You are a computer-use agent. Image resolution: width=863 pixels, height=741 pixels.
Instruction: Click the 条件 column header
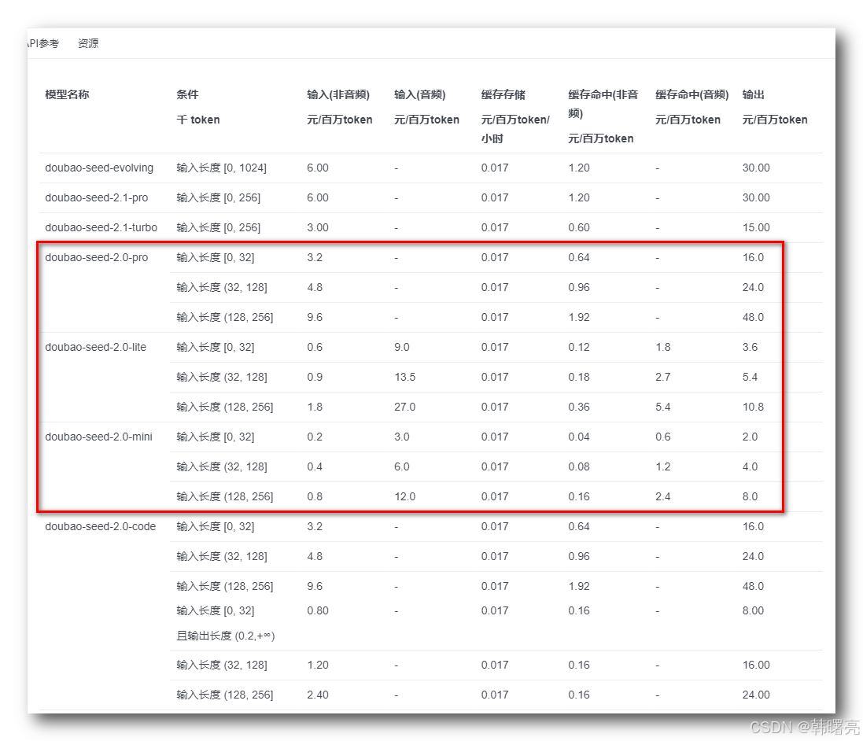188,94
